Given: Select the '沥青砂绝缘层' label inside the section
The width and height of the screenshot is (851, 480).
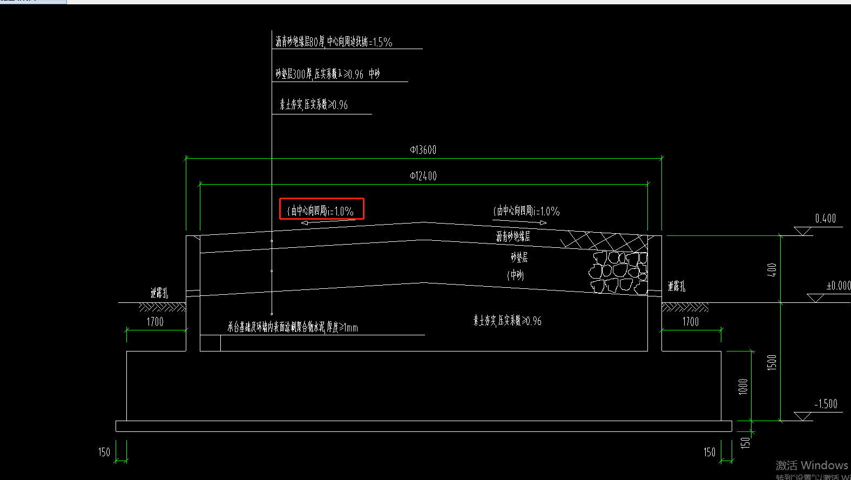Looking at the screenshot, I should [513, 236].
